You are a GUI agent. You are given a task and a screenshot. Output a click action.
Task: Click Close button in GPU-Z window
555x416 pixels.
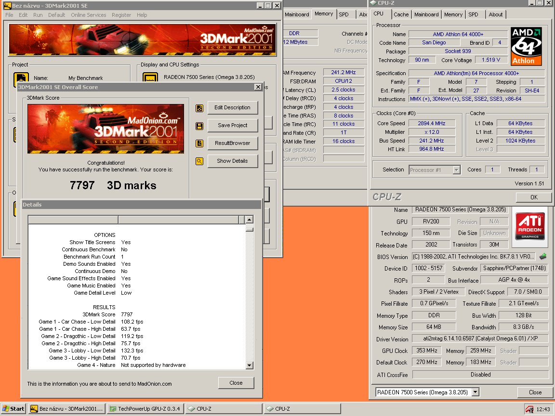(x=535, y=392)
